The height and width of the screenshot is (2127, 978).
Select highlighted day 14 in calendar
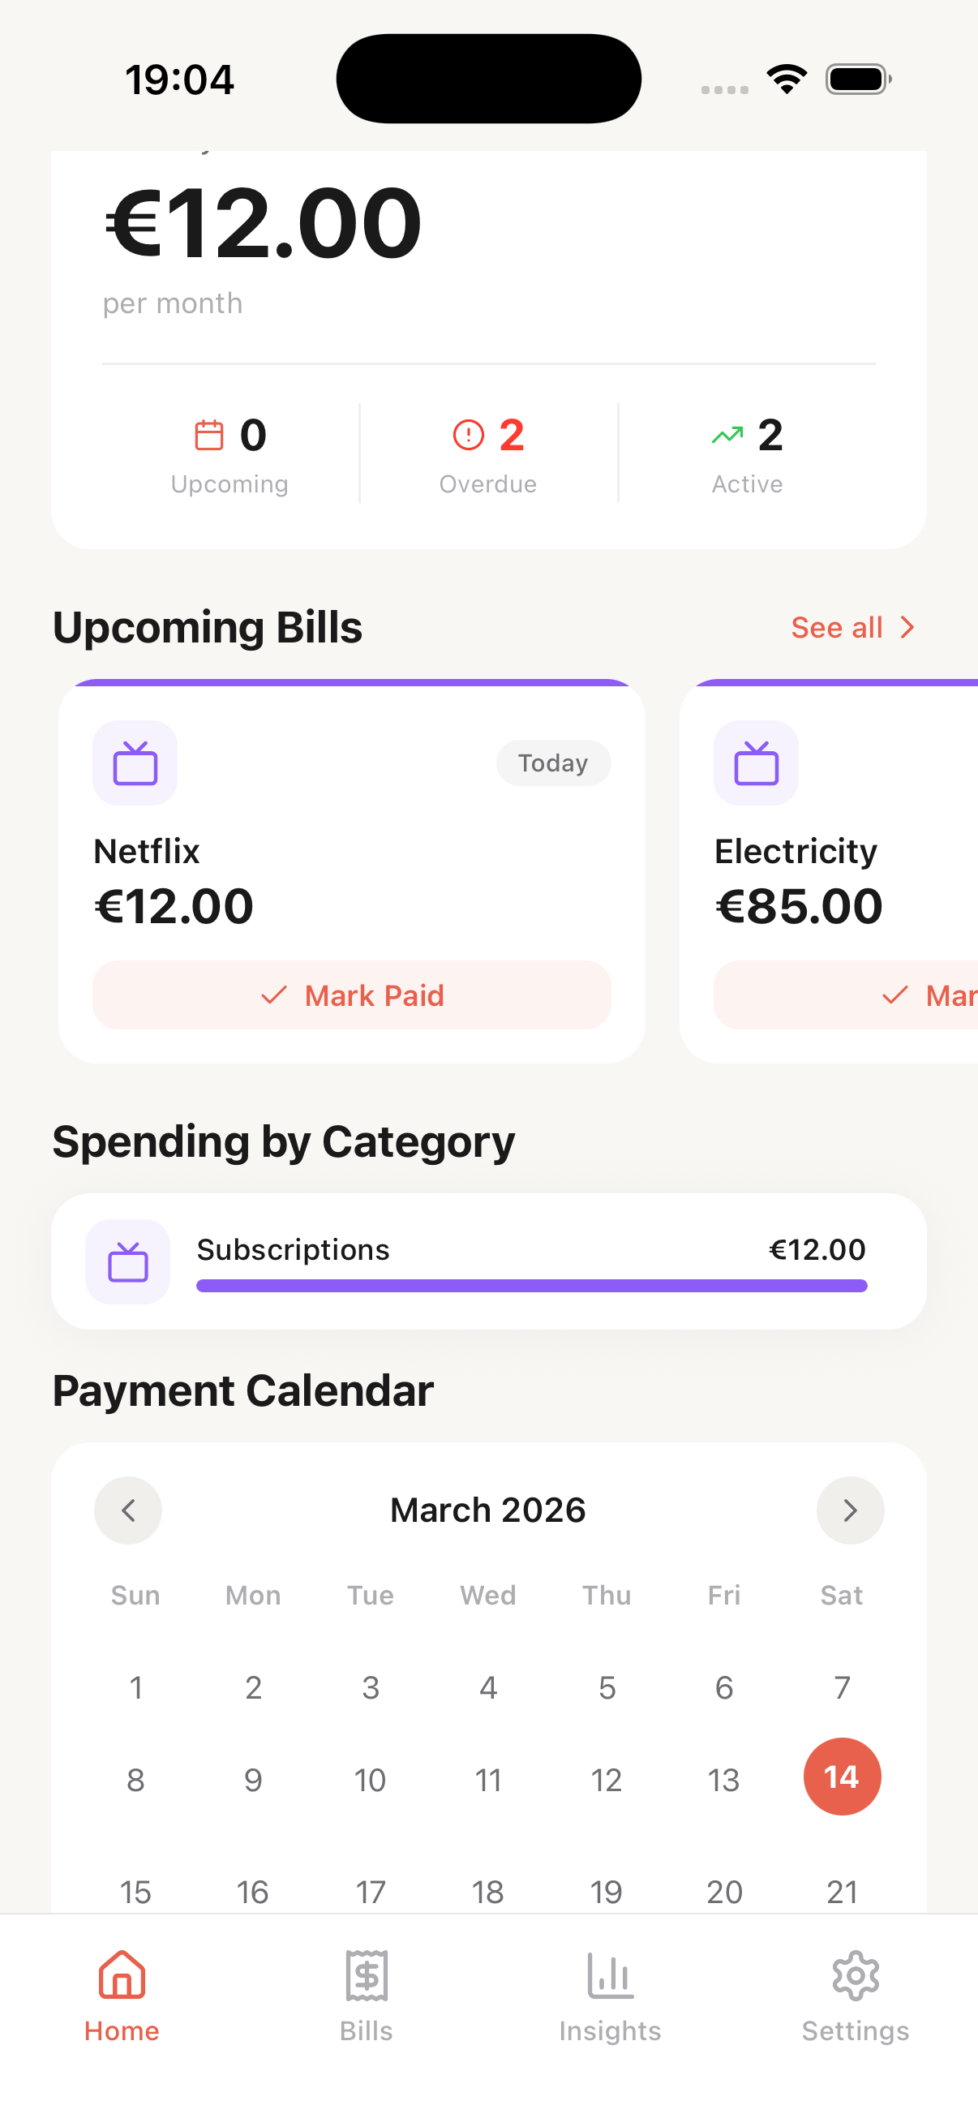(x=842, y=1777)
